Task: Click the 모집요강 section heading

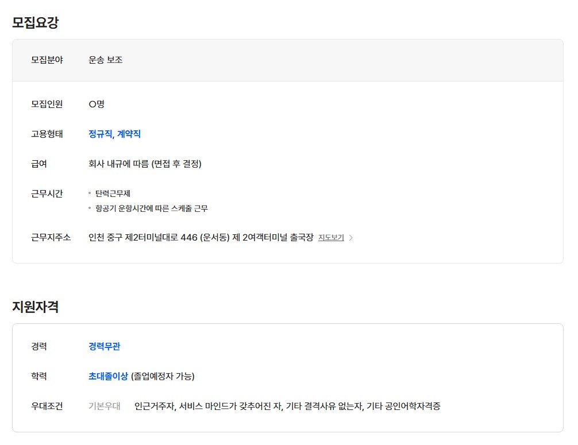Action: tap(35, 23)
